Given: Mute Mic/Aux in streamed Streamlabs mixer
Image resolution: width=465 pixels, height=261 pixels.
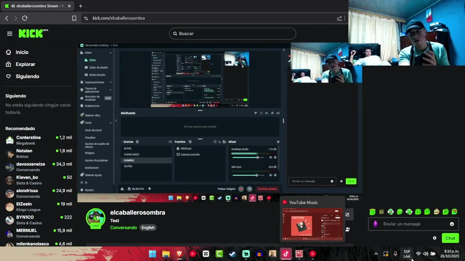Looking at the screenshot, I should click(x=271, y=175).
